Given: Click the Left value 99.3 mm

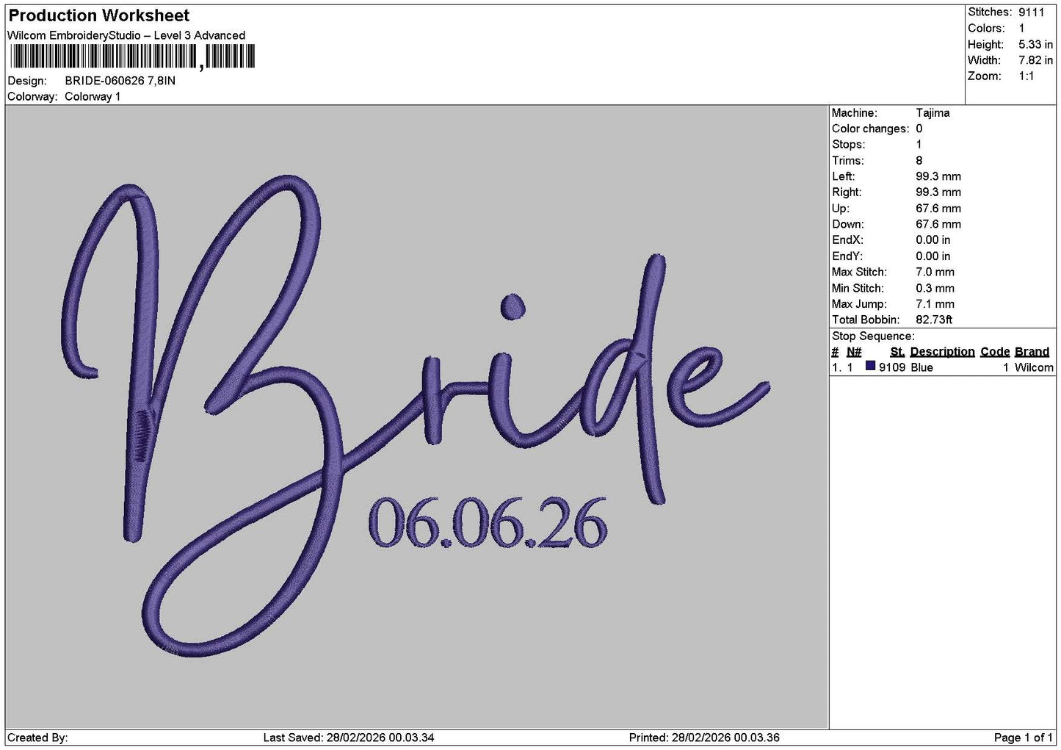Looking at the screenshot, I should pyautogui.click(x=938, y=177).
